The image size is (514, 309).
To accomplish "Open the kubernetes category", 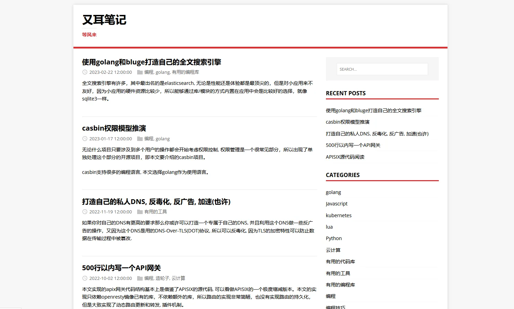I will [x=338, y=215].
